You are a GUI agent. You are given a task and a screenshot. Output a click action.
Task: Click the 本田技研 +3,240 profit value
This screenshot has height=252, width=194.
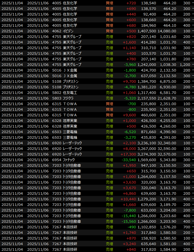click(130, 244)
